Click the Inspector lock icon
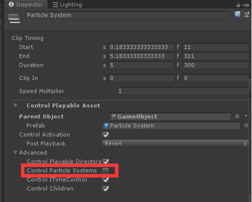Image resolution: width=252 pixels, height=202 pixels. (238, 5)
